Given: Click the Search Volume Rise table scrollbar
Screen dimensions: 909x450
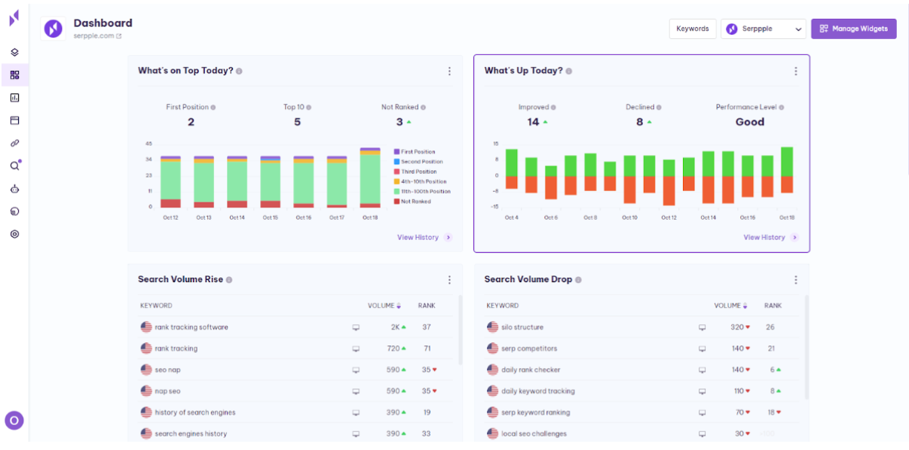Looking at the screenshot, I should [x=461, y=330].
